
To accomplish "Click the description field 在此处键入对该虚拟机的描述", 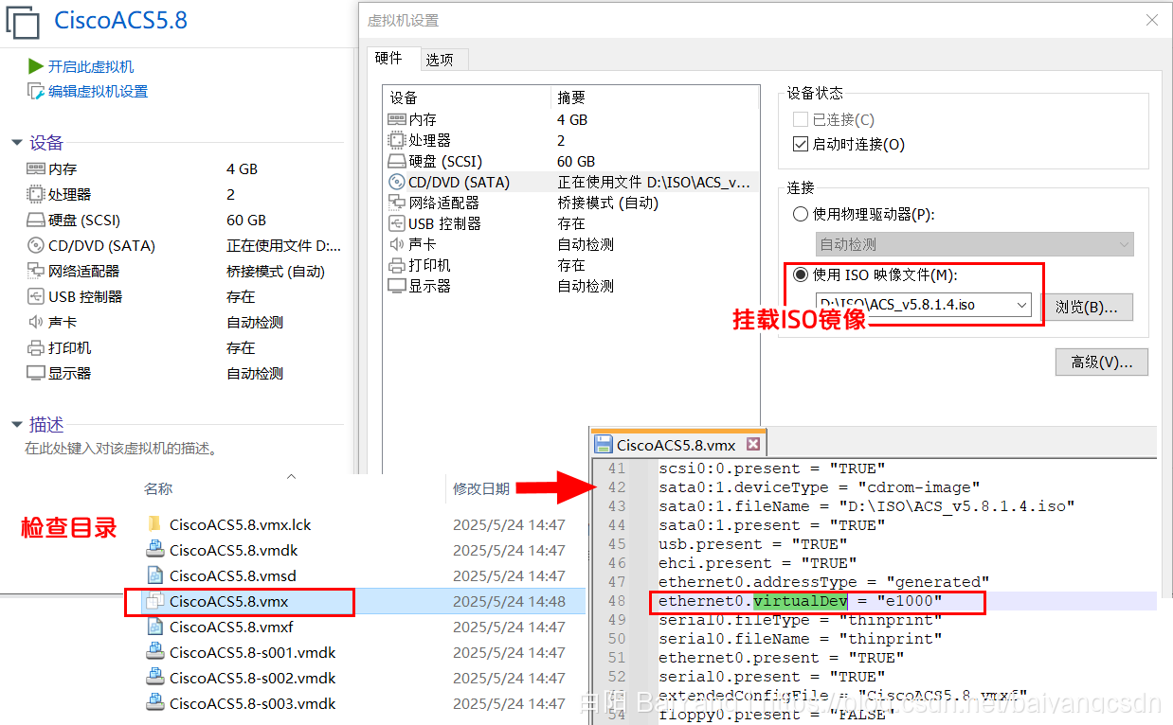I will 121,449.
